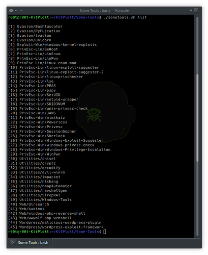Close the Konsole window with the X icon

point(11,11)
